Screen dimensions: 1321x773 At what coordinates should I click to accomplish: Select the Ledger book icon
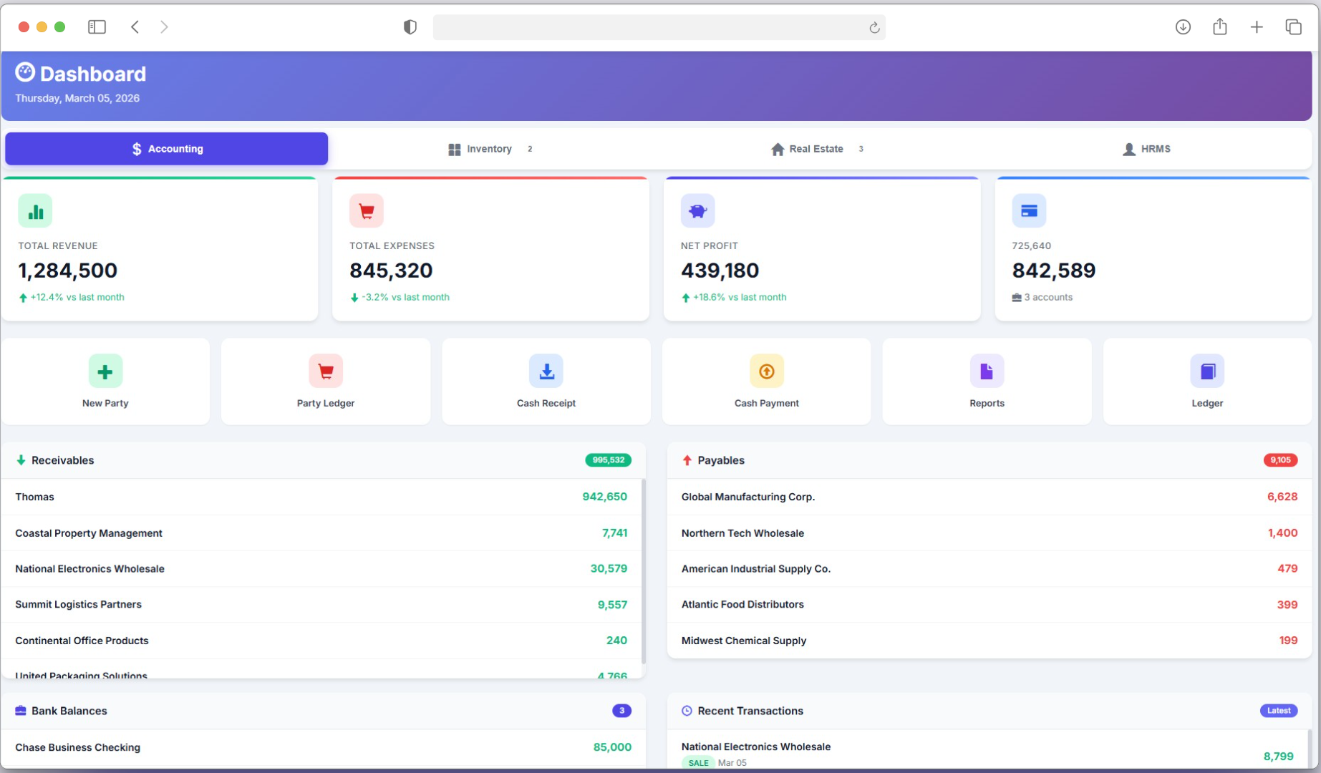click(x=1207, y=371)
